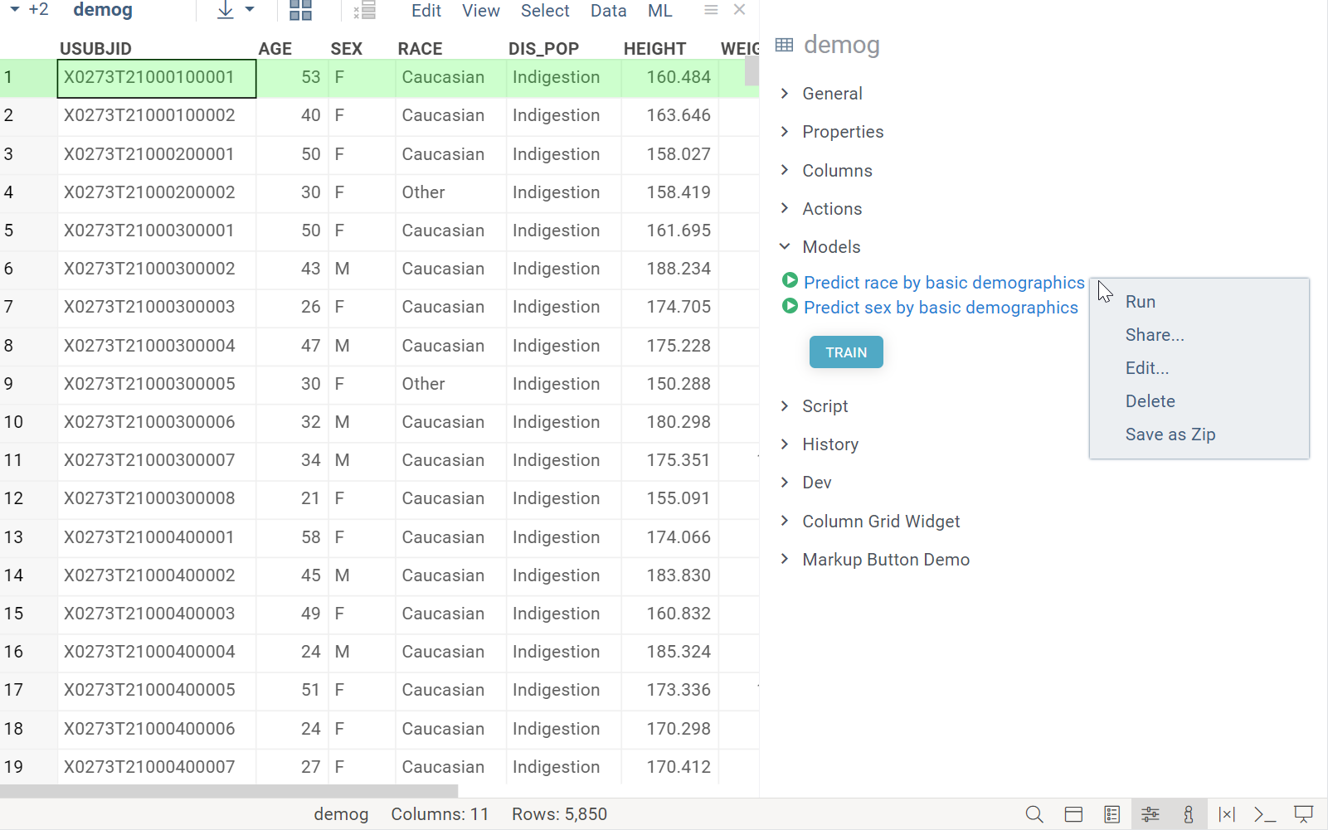1328x830 pixels.
Task: Expand the Columns section
Action: coord(837,171)
